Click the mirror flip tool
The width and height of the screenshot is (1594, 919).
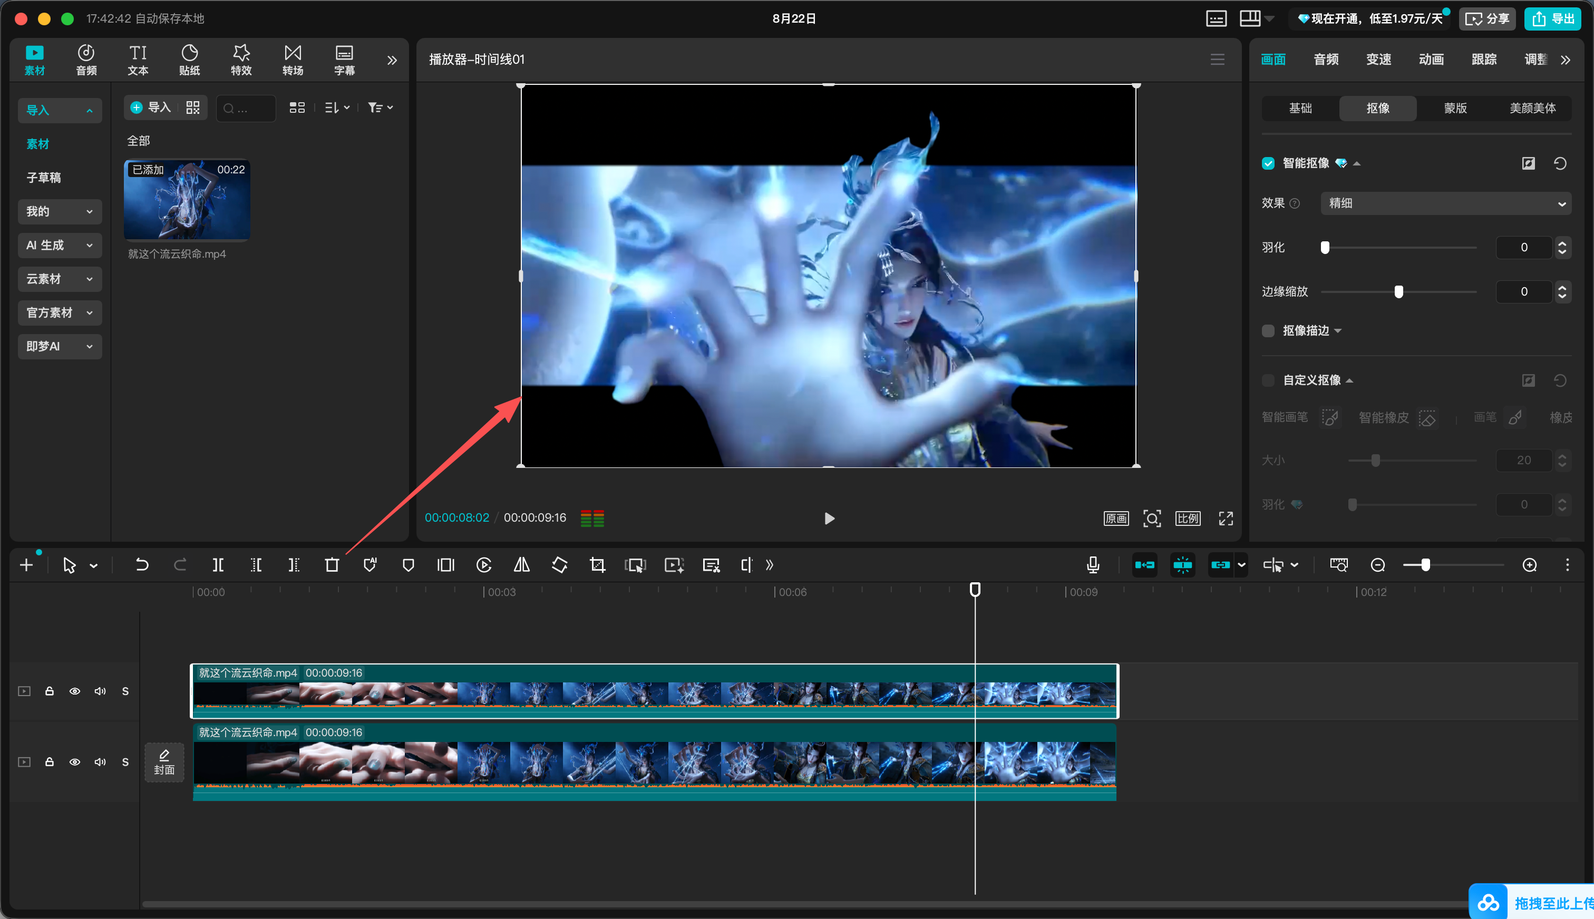point(521,565)
